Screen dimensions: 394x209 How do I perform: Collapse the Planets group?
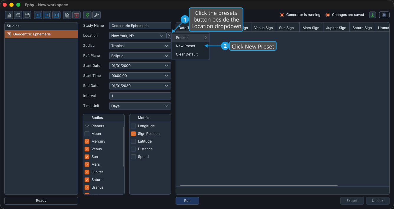pos(87,126)
